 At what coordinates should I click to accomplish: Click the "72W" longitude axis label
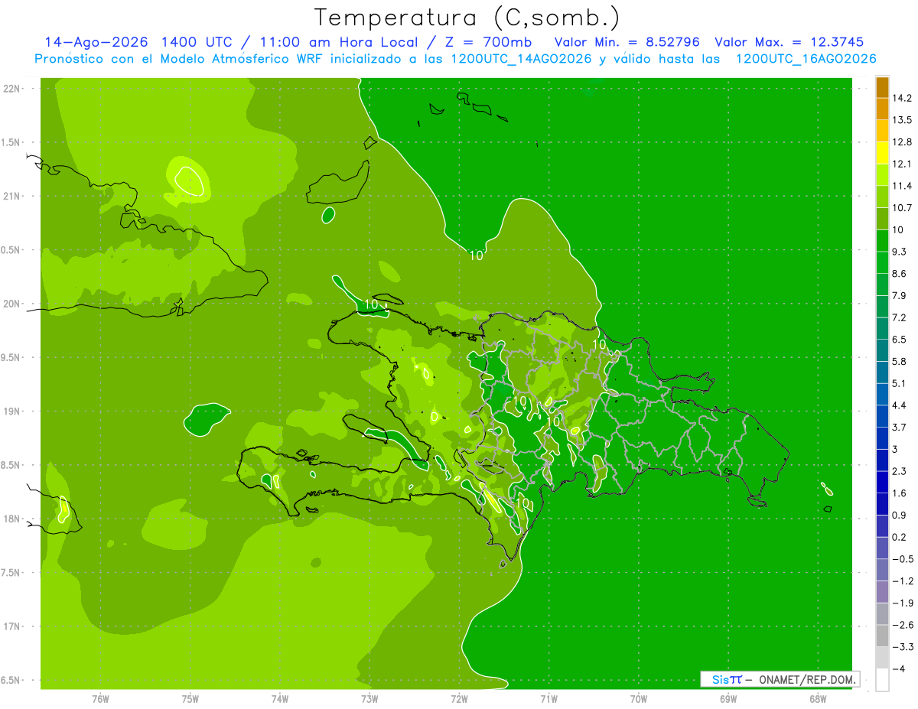tap(459, 699)
